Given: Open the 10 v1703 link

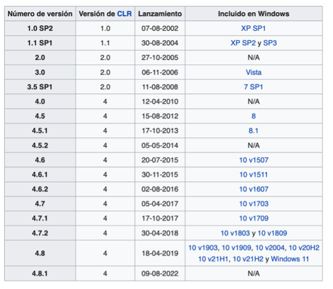Looking at the screenshot, I should click(x=254, y=204).
